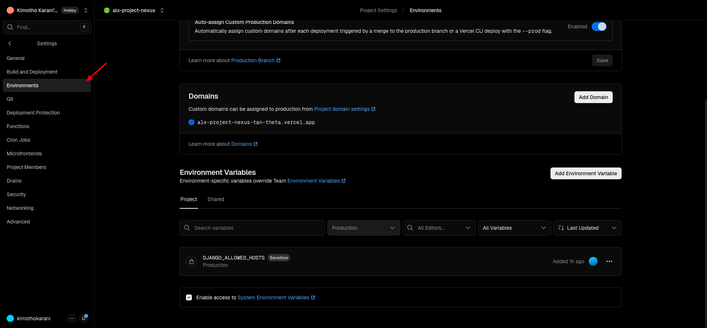Click the editor avatar on DJANGO_ALLOWED_HOSTS row
Image resolution: width=707 pixels, height=328 pixels.
(x=593, y=261)
